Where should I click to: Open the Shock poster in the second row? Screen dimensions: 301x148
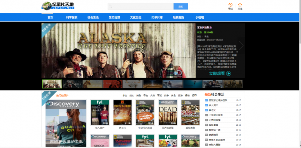100,141
